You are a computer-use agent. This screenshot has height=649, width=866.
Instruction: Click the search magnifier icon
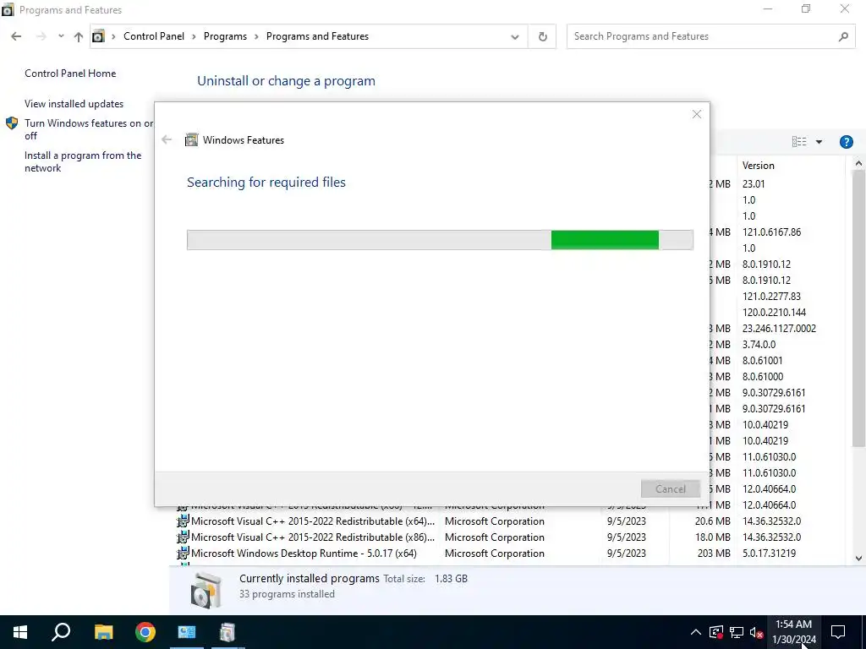pyautogui.click(x=843, y=36)
